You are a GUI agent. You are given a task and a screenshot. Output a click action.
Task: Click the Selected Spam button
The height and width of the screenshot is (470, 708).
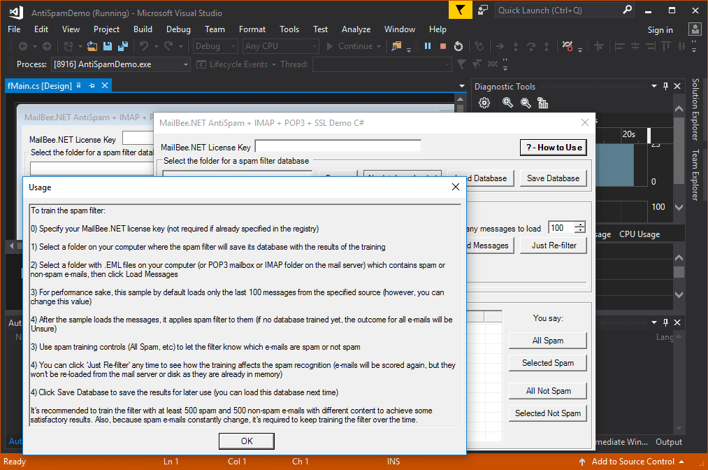coord(548,363)
